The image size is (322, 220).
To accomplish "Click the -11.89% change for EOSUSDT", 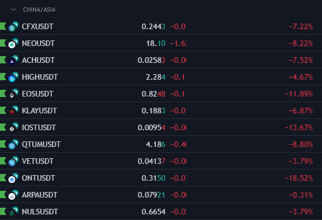I will pyautogui.click(x=299, y=94).
